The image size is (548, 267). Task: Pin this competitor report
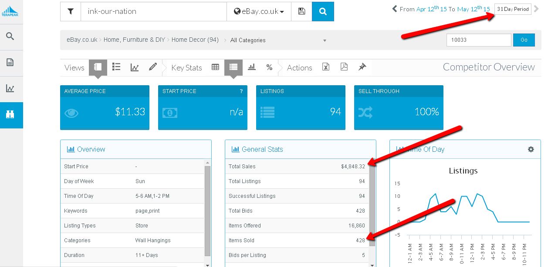pyautogui.click(x=362, y=67)
